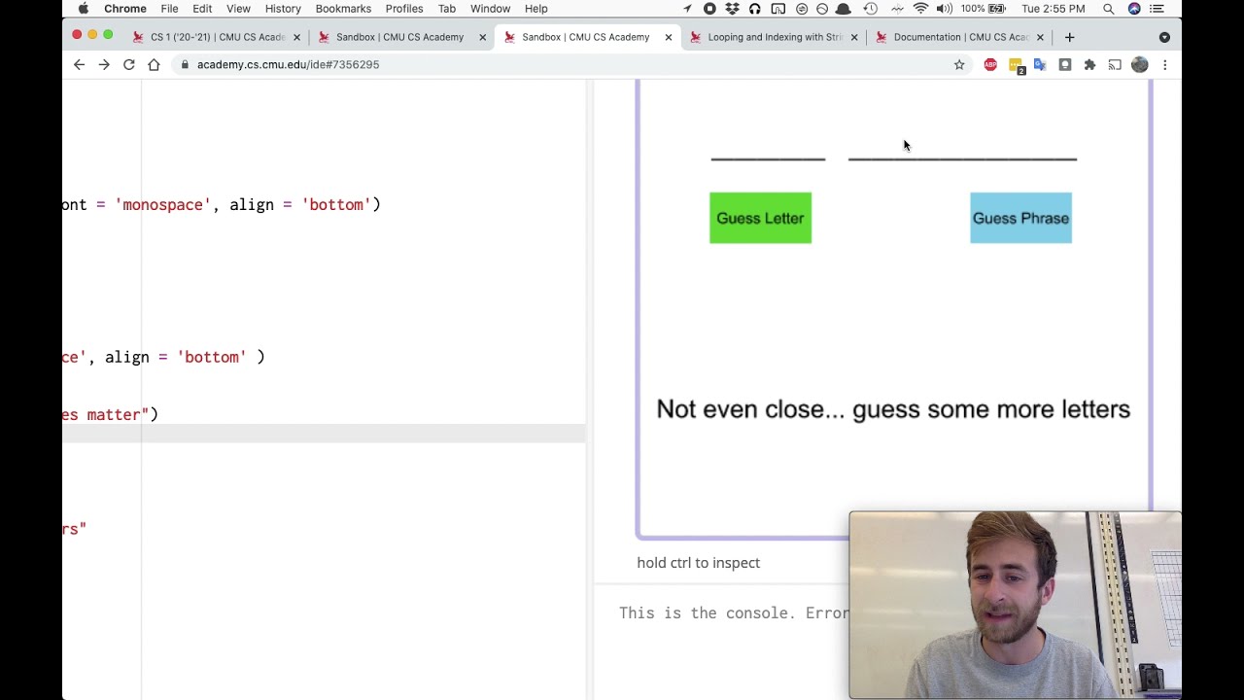Open the Chrome application menu

coord(125,9)
